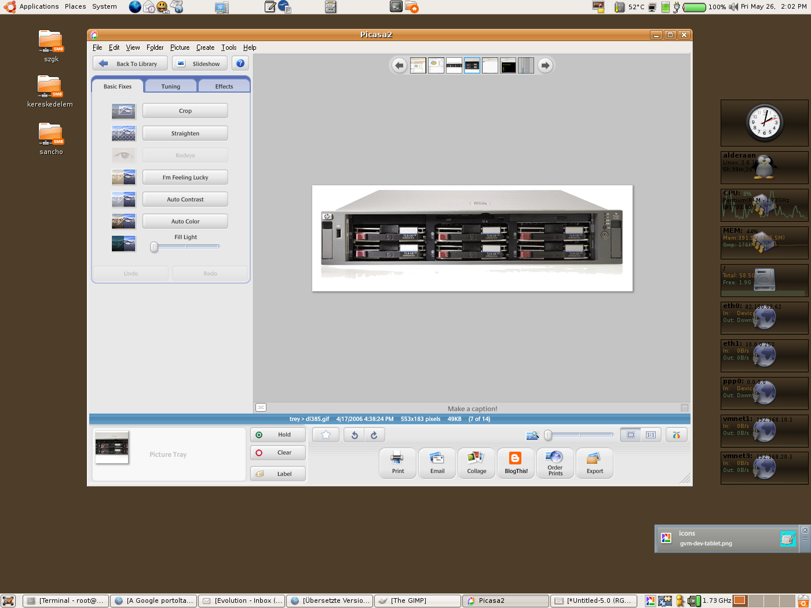Click the Straighten preview icon

(123, 133)
